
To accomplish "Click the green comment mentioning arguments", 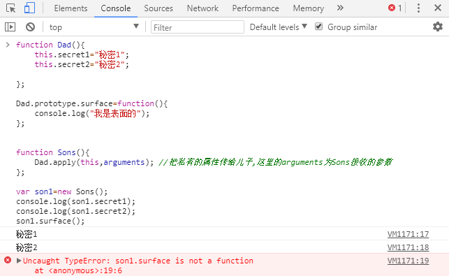I will 275,162.
